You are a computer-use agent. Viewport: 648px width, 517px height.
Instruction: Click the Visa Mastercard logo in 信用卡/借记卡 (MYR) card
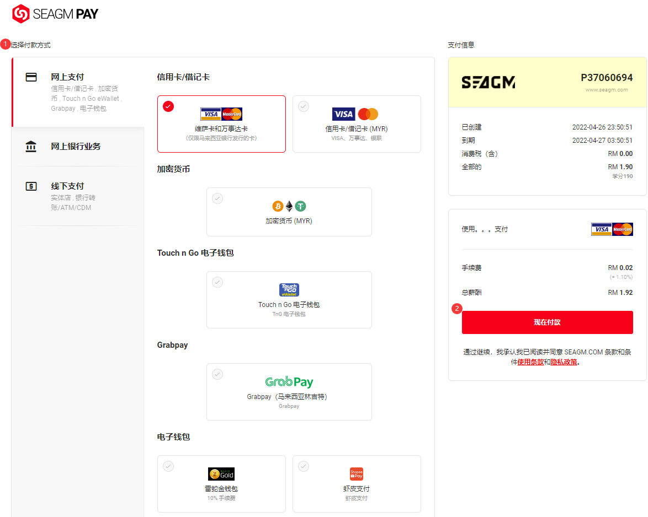point(355,114)
